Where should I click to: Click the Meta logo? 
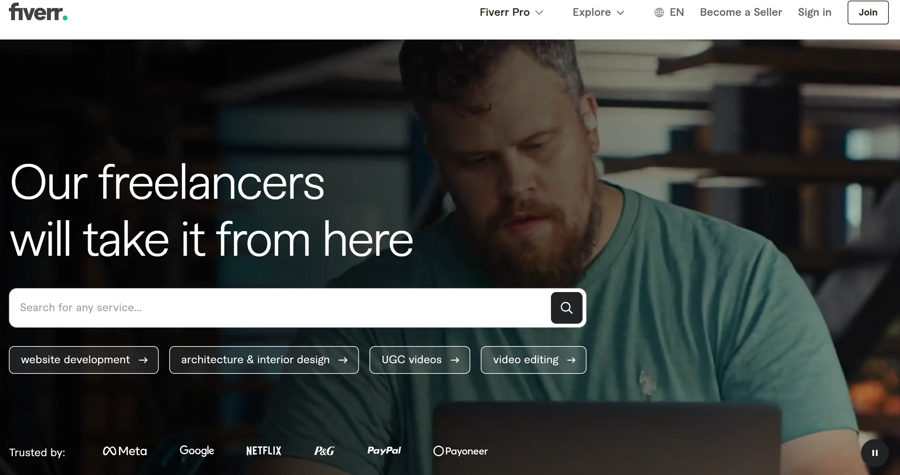click(125, 451)
